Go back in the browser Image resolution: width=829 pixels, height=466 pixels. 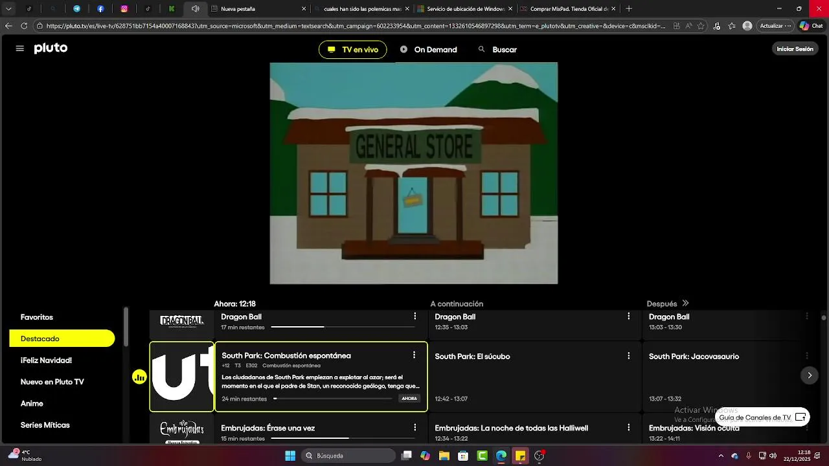[x=8, y=26]
